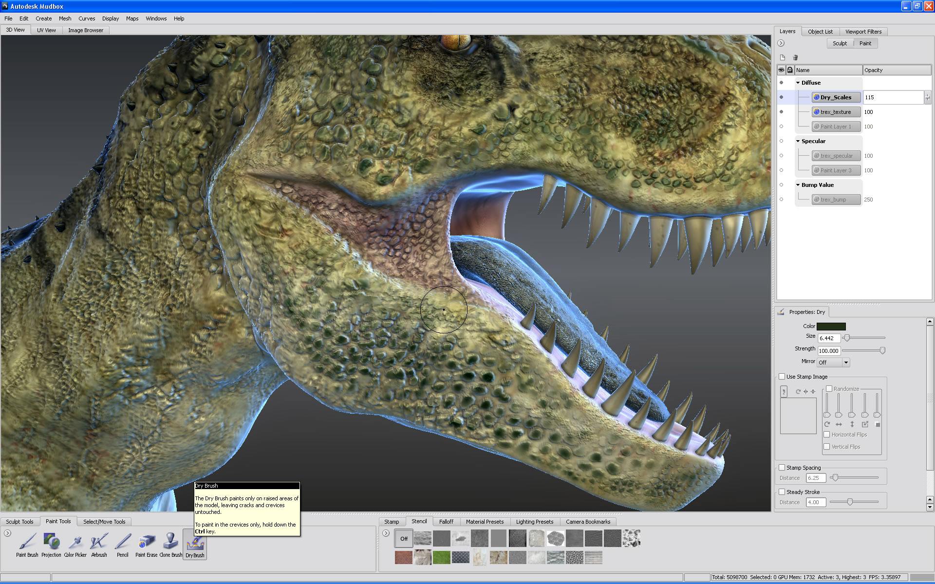The image size is (935, 584).
Task: Select the first stencil texture thumbnail
Action: (x=422, y=538)
